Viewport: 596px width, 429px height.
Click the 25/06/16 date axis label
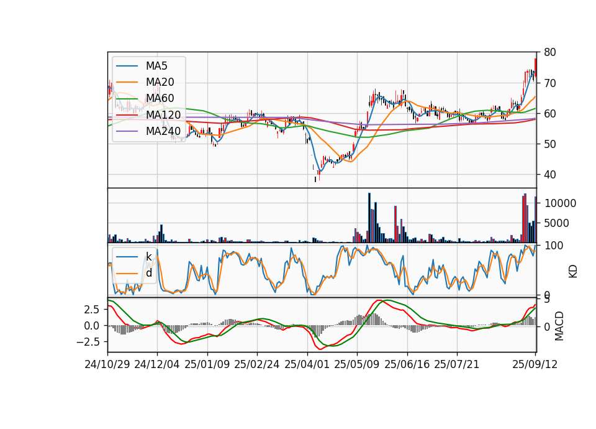(407, 364)
